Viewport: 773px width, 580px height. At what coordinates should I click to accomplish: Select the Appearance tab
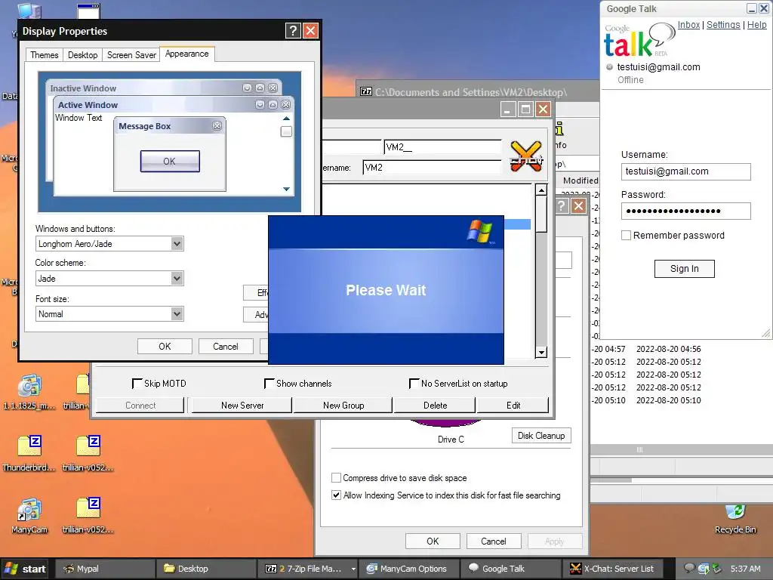point(187,54)
